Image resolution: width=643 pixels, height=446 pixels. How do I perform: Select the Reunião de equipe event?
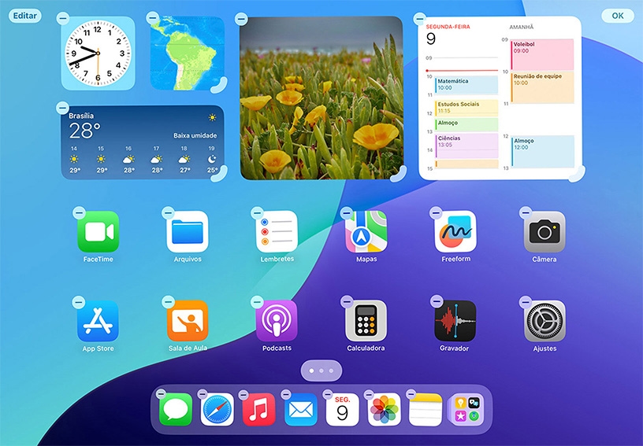tap(542, 87)
